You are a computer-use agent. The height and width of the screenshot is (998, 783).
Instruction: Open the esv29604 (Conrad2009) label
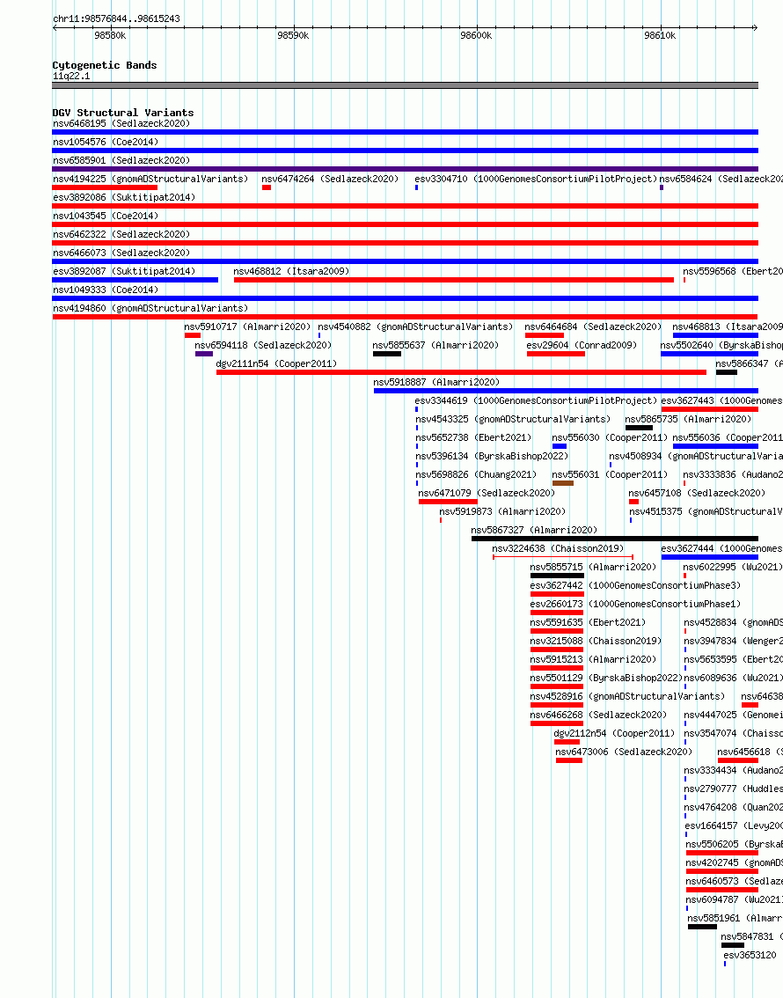pyautogui.click(x=582, y=345)
